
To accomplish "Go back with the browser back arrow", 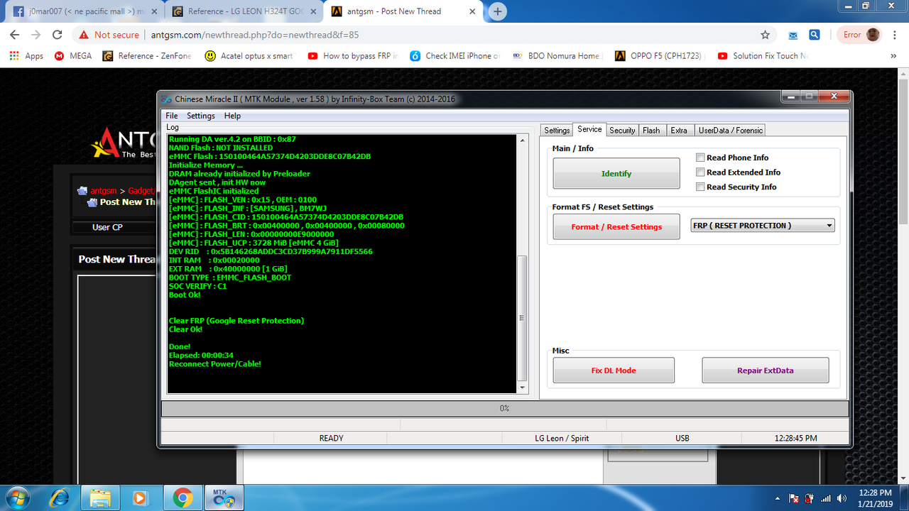I will coord(14,34).
